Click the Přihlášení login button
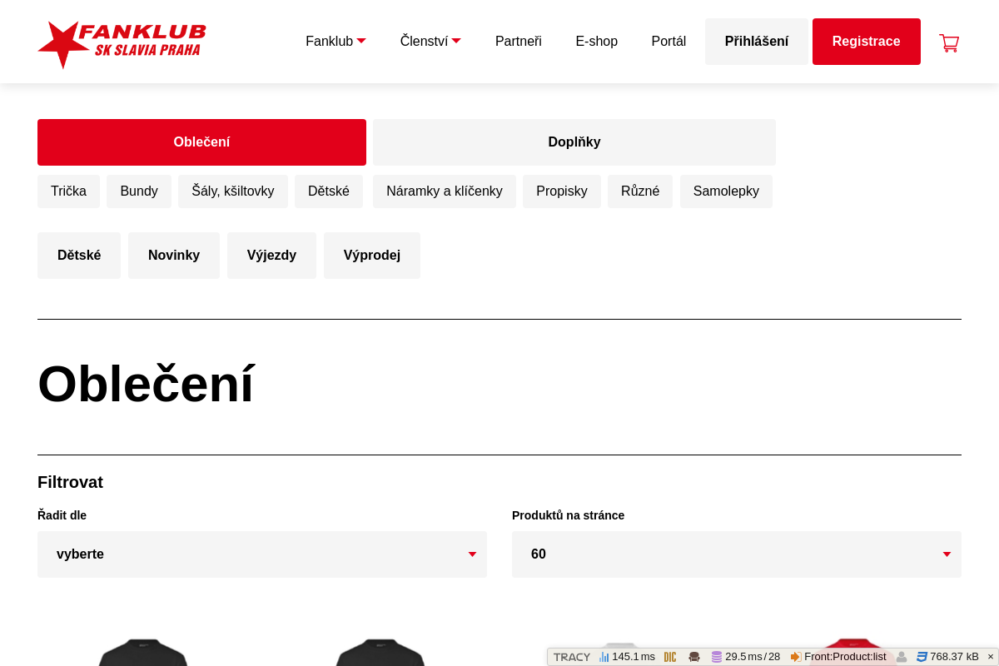This screenshot has width=999, height=666. pos(757,42)
